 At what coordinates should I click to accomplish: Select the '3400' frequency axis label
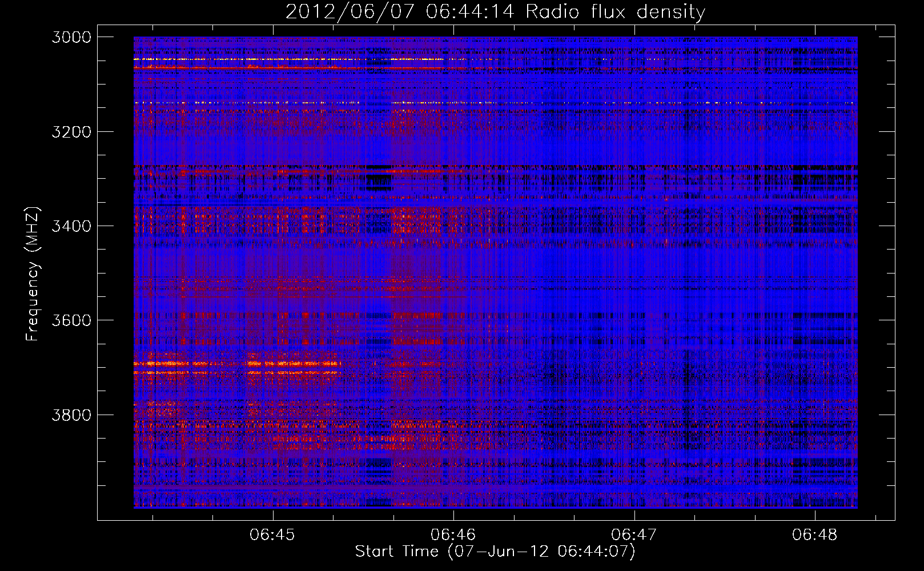click(x=71, y=226)
